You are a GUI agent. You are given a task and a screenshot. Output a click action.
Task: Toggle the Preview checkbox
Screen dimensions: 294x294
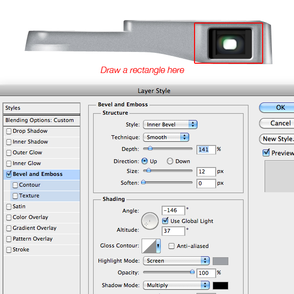coord(266,152)
